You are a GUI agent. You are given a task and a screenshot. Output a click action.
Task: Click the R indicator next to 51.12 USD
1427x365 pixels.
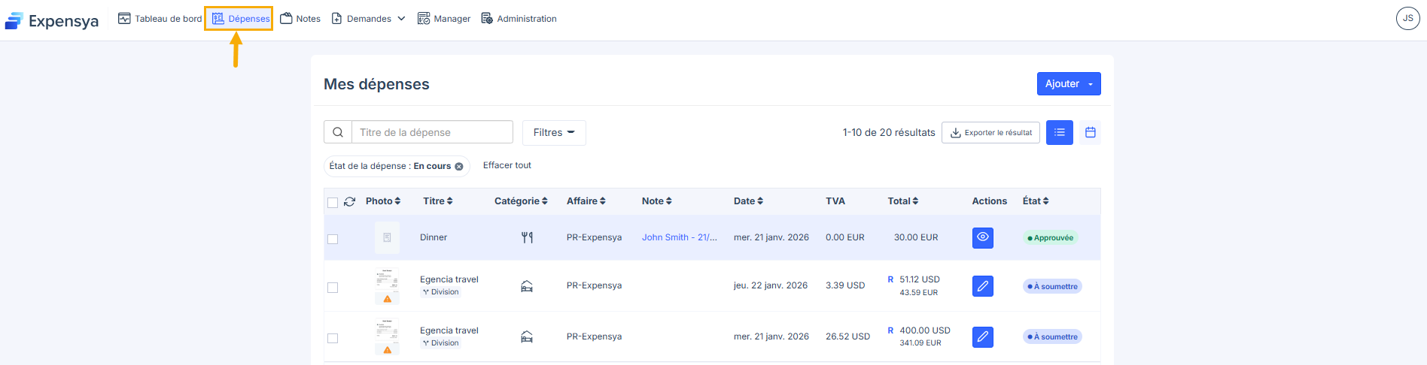pyautogui.click(x=890, y=279)
